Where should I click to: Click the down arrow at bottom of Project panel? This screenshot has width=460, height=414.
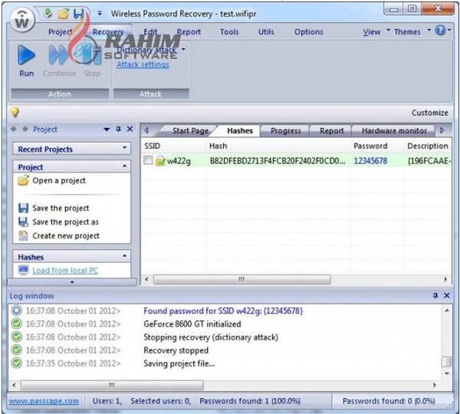click(72, 282)
